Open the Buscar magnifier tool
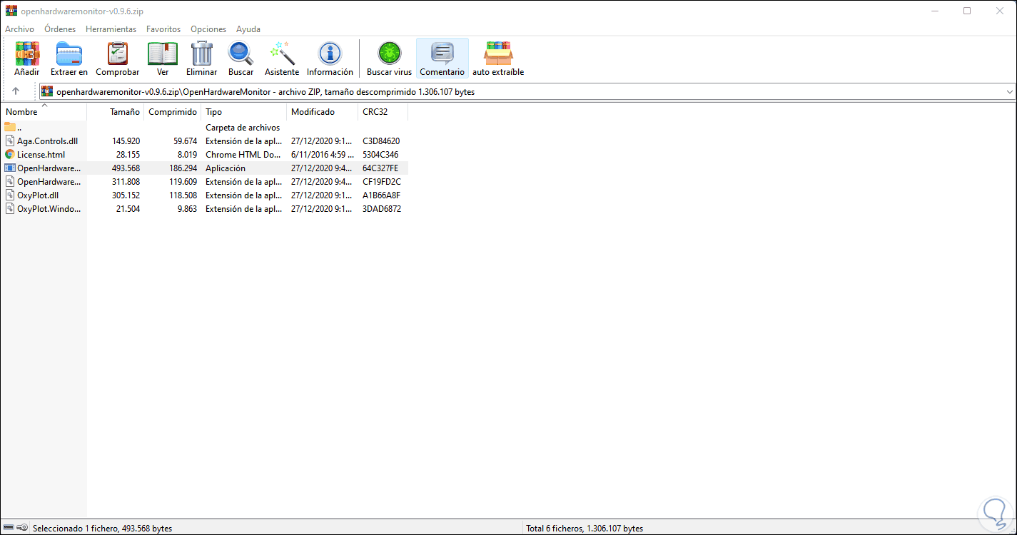1017x535 pixels. (241, 58)
